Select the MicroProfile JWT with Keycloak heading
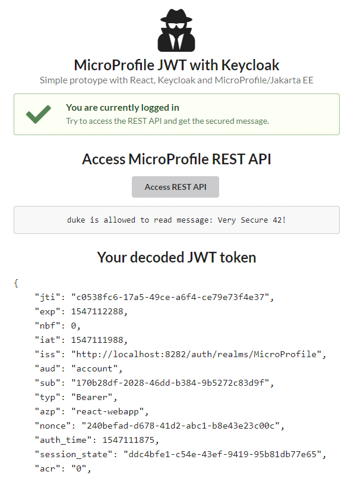The height and width of the screenshot is (478, 348). pyautogui.click(x=176, y=65)
